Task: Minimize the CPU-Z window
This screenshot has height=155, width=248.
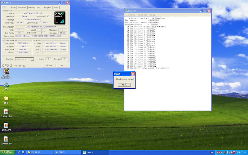Action: click(60, 3)
